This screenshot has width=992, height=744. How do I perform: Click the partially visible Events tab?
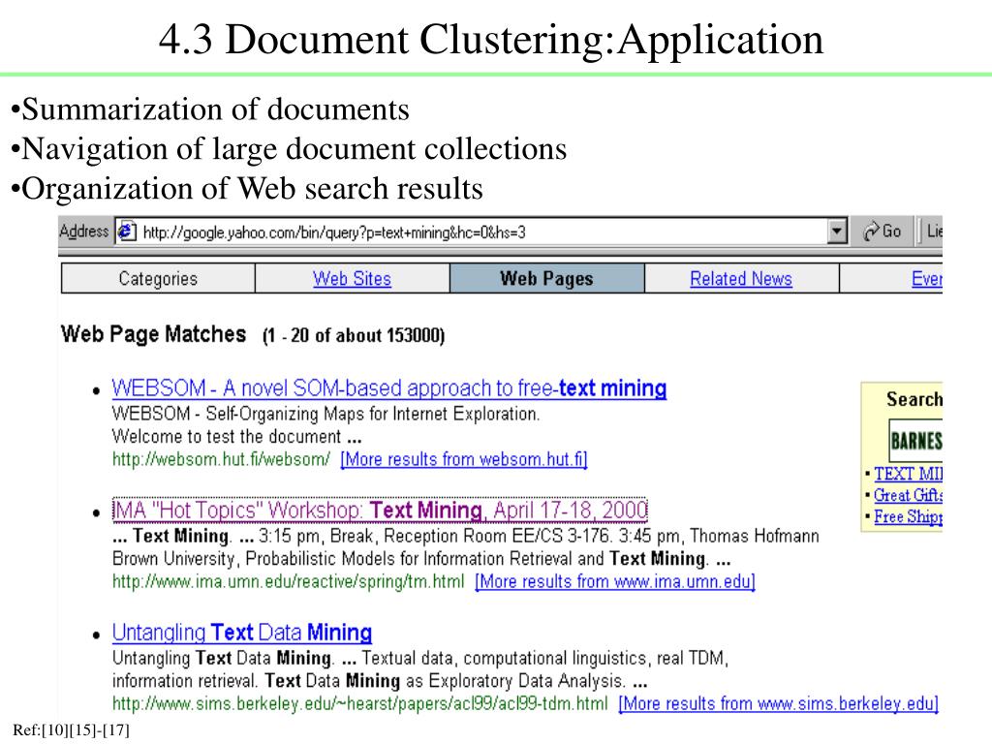[x=927, y=278]
